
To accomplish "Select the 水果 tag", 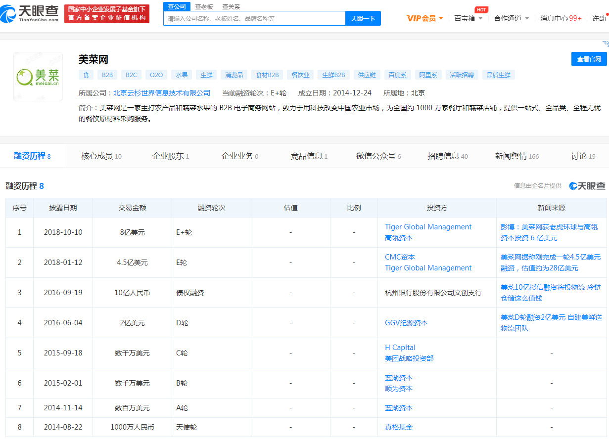I will pos(182,75).
